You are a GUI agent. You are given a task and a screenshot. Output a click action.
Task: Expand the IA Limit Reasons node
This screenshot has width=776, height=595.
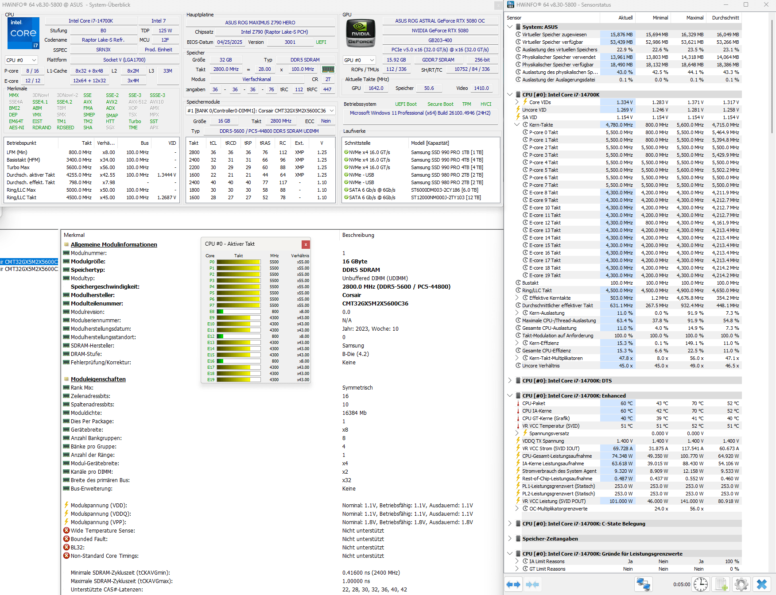517,561
